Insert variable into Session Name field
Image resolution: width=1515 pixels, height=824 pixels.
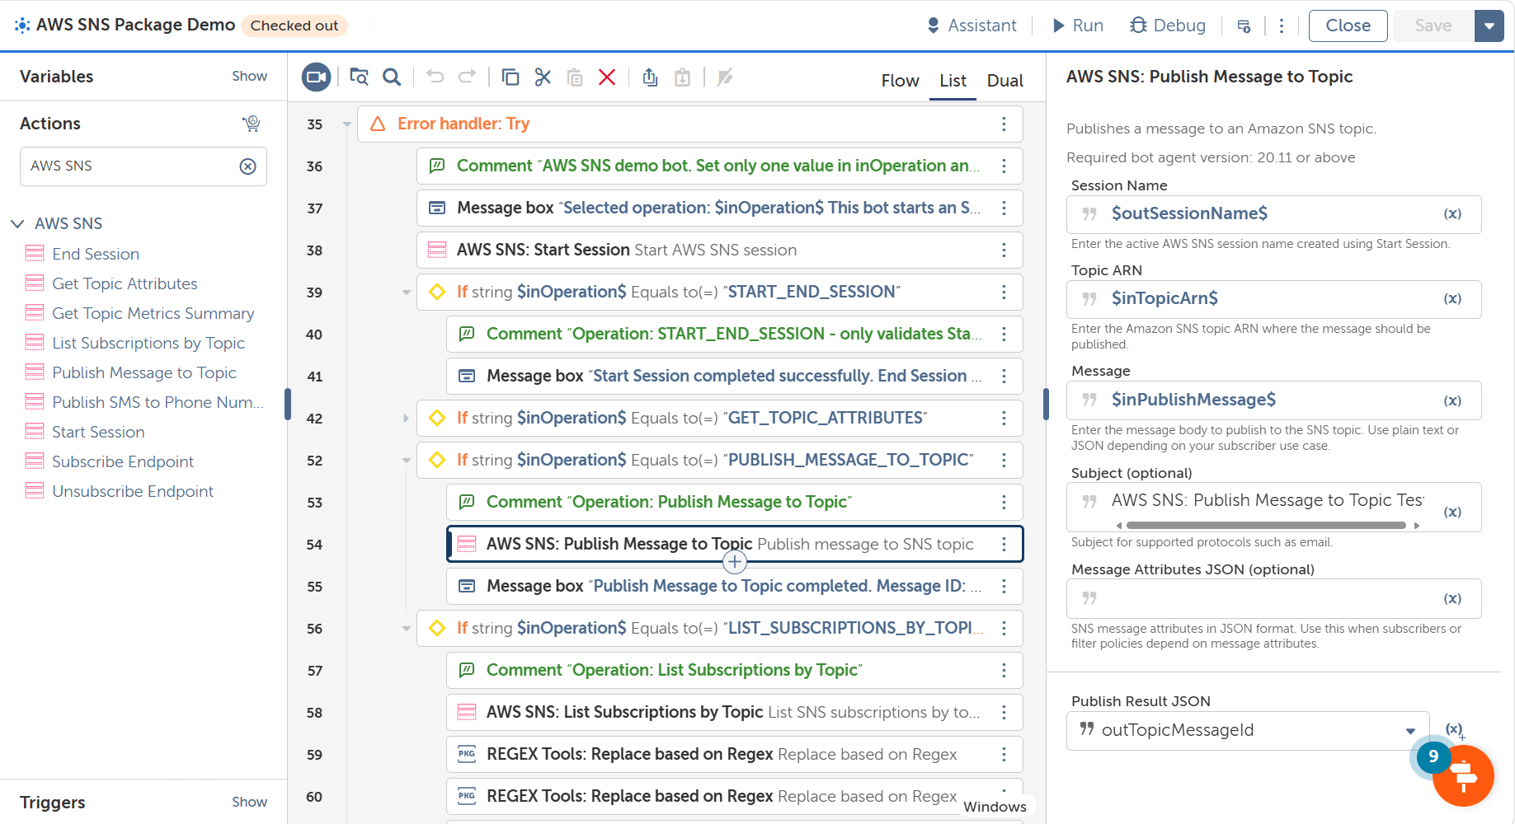coord(1452,214)
